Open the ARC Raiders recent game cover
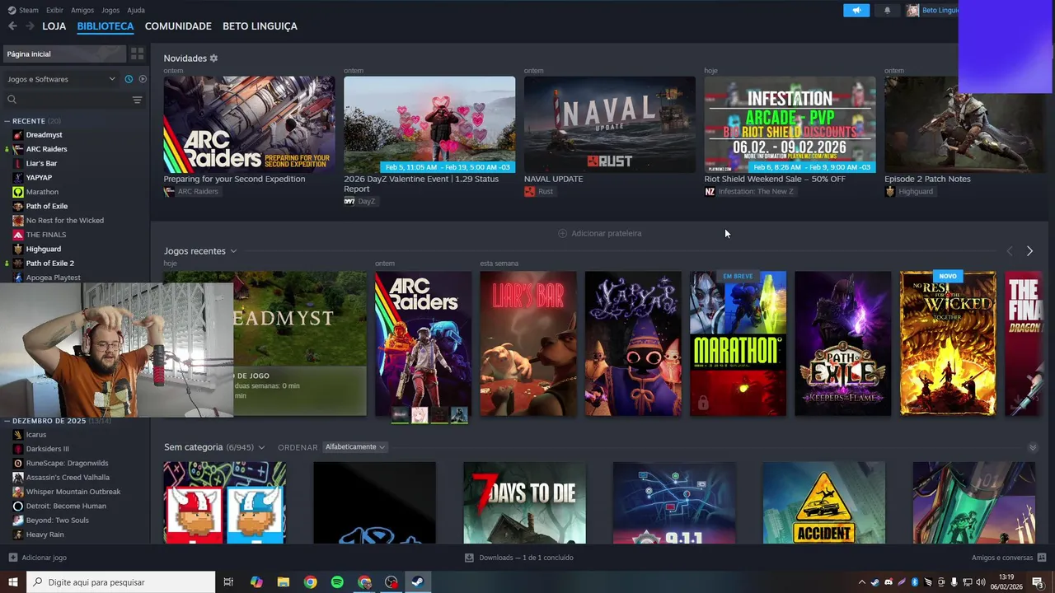 click(x=423, y=343)
